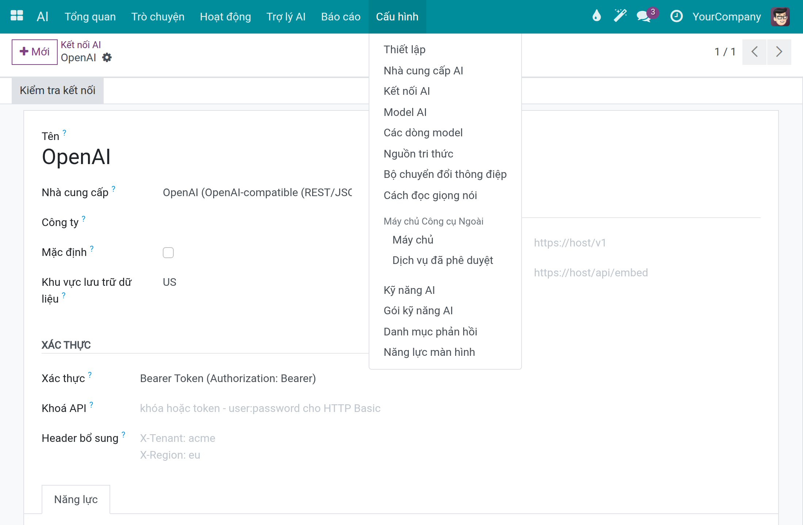Select Cách đọc giọng nói entry
803x525 pixels.
click(445, 195)
